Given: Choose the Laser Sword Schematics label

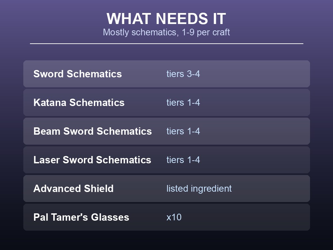Looking at the screenshot, I should 92,160.
